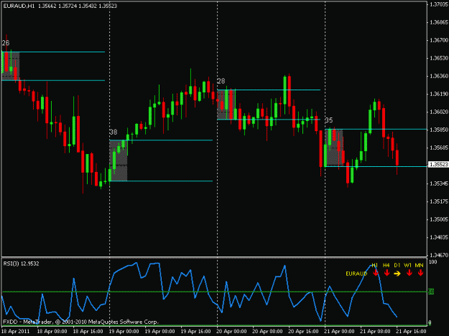Click the 20 Apr 16:00 time label
This screenshot has width=449, height=336.
303,332
